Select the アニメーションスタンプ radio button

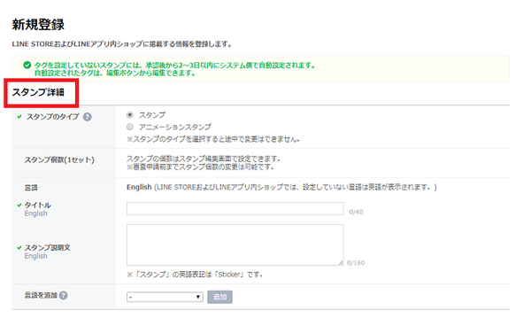[x=130, y=127]
